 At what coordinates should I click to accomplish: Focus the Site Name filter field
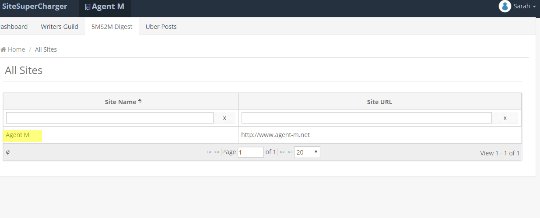pos(109,118)
